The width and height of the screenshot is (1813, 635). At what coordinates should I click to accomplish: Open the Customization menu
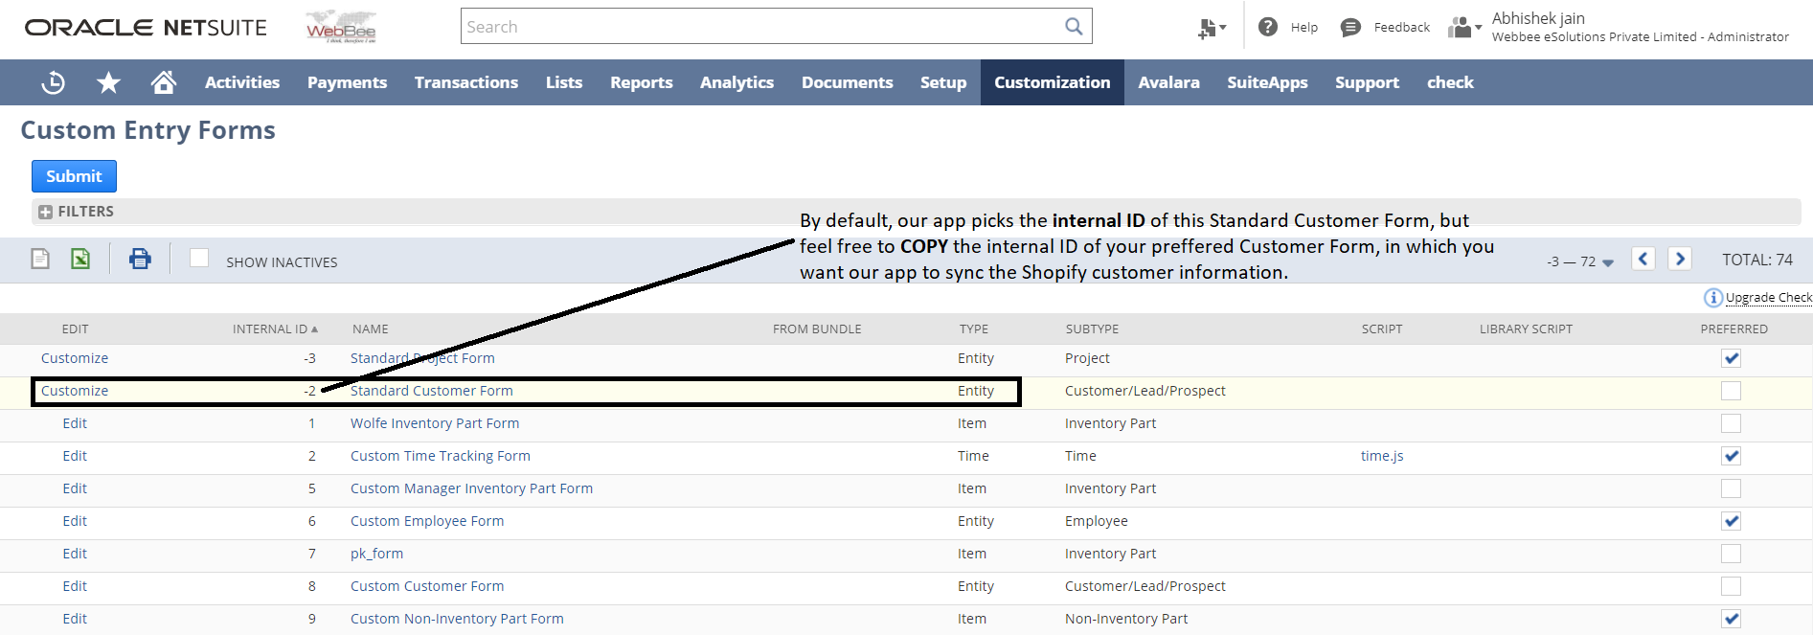1053,82
